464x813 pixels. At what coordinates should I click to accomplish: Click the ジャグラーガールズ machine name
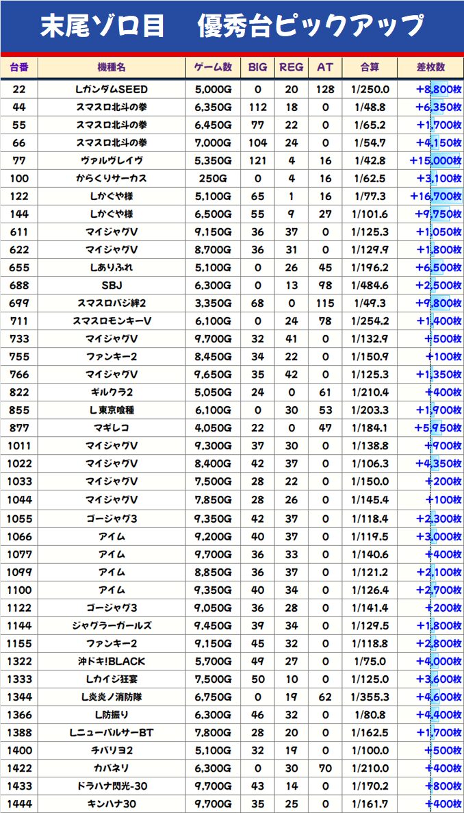coord(112,625)
